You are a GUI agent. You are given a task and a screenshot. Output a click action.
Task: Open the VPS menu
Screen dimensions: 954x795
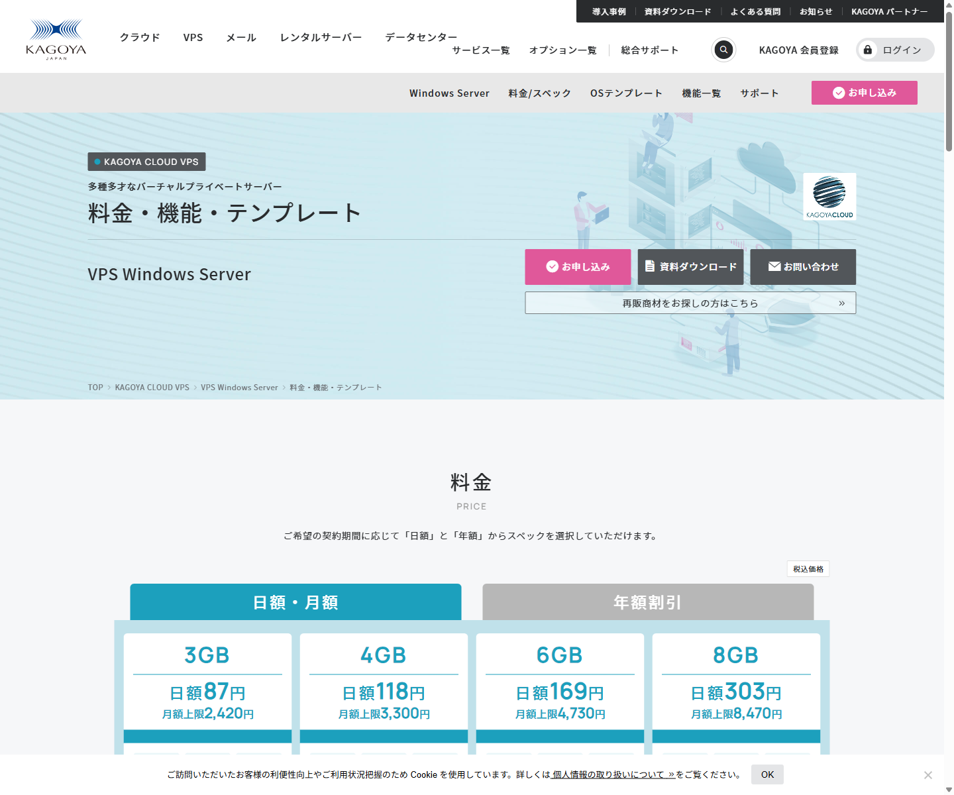click(193, 37)
